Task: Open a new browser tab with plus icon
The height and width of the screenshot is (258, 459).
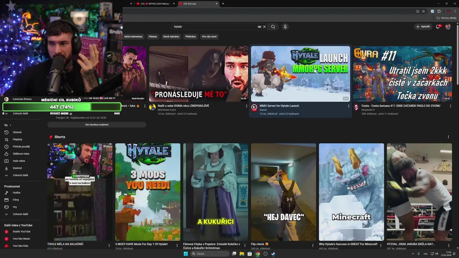Action: [223, 4]
